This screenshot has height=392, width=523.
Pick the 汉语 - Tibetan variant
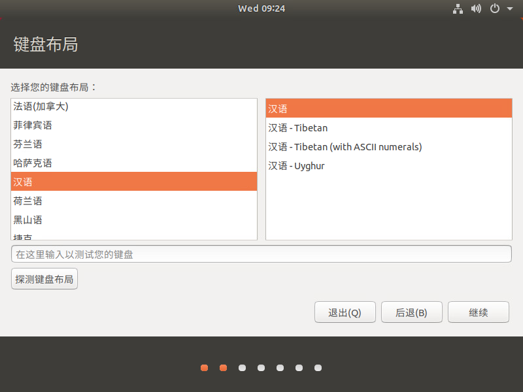[x=389, y=128]
